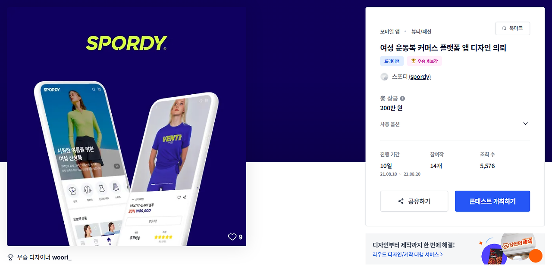Click the share icon in 공유하기
The image size is (552, 272).
point(401,201)
